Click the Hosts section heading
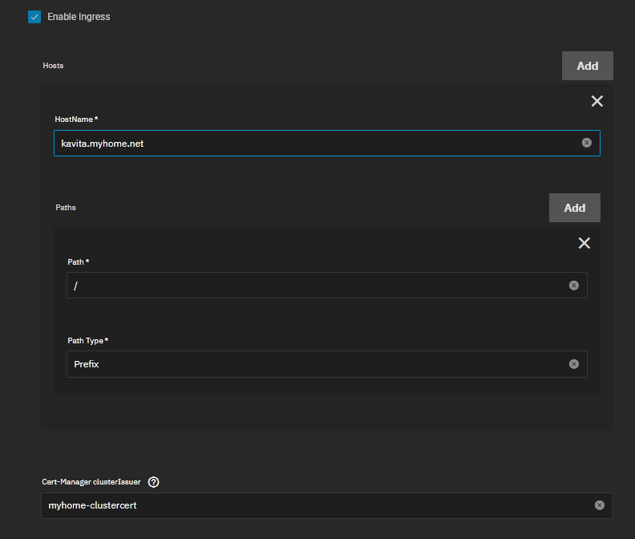Image resolution: width=635 pixels, height=539 pixels. point(53,66)
